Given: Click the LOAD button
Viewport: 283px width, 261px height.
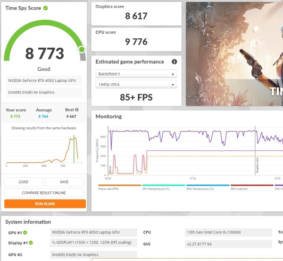Looking at the screenshot, I should 24,182.
